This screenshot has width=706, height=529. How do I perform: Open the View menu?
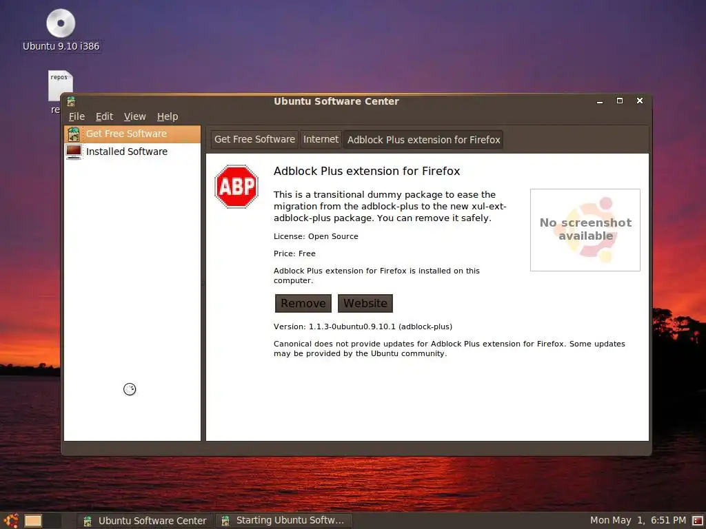coord(134,116)
